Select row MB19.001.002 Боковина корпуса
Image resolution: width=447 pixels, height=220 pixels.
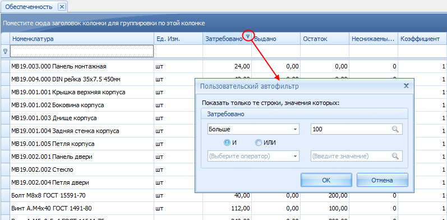click(x=82, y=105)
